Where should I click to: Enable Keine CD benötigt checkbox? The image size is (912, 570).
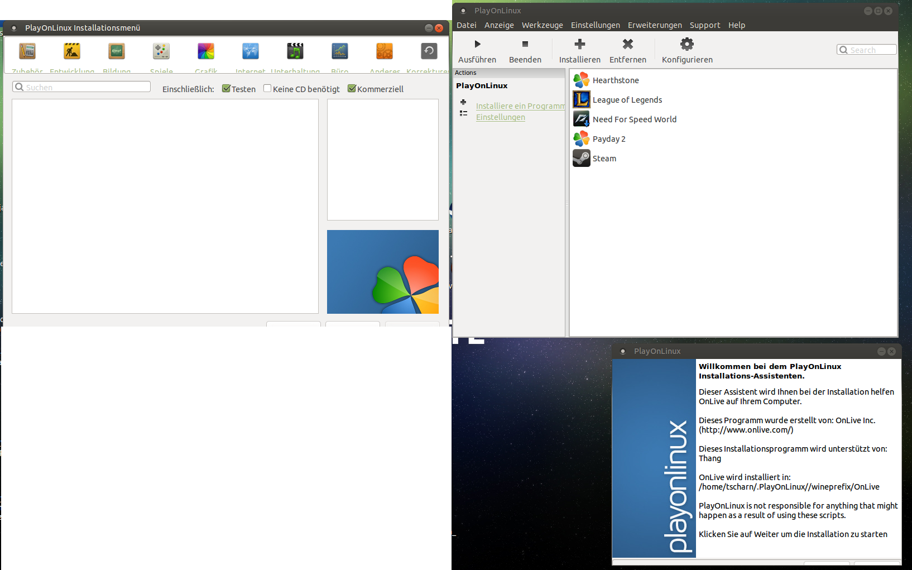pyautogui.click(x=267, y=89)
